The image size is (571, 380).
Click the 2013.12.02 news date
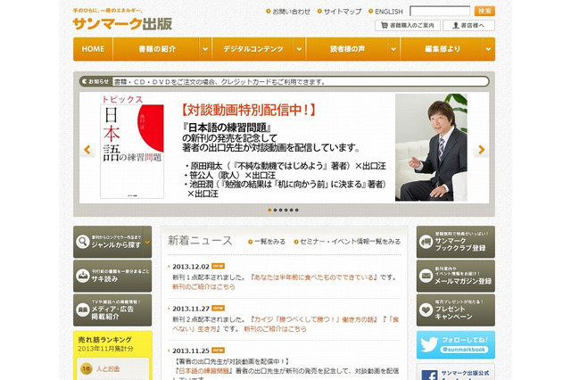(x=191, y=267)
